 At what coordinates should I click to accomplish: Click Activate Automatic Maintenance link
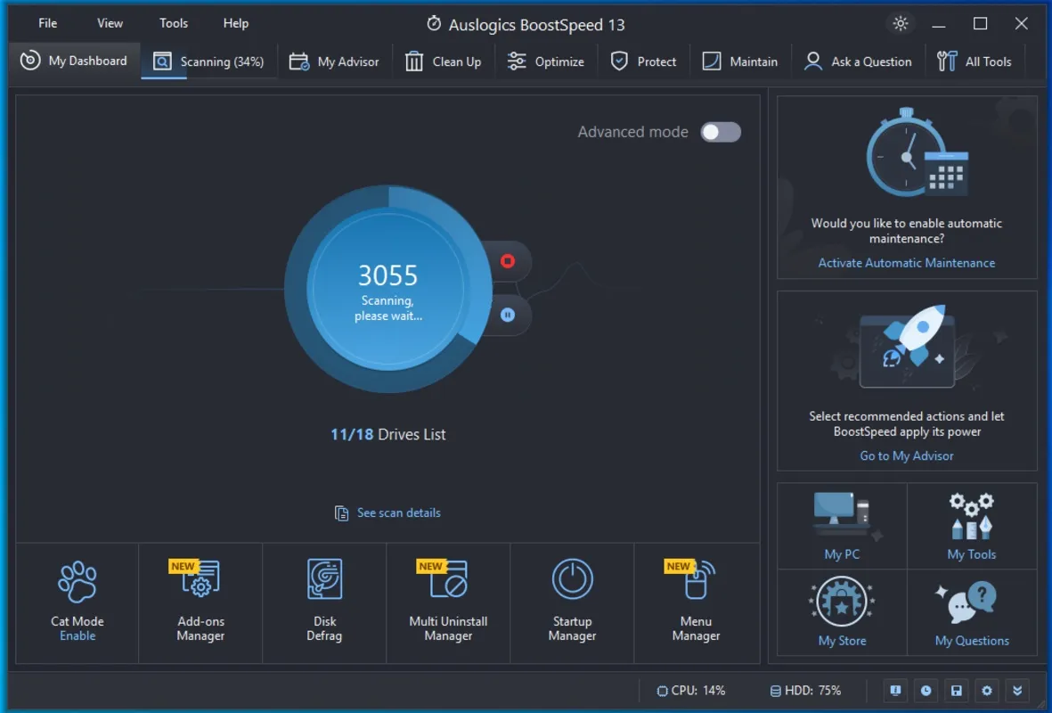[x=907, y=263]
